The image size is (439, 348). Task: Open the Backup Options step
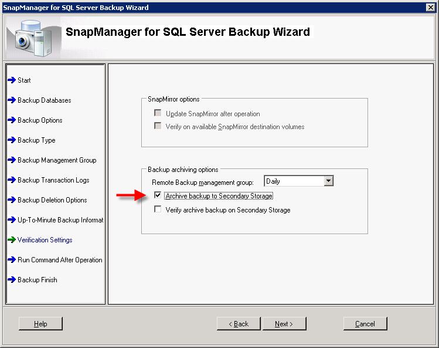(x=40, y=120)
